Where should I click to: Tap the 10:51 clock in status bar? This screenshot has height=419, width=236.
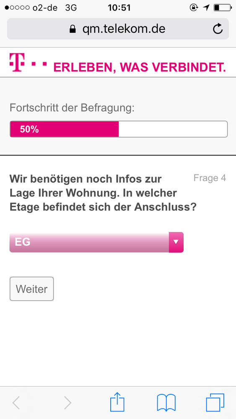click(x=119, y=8)
